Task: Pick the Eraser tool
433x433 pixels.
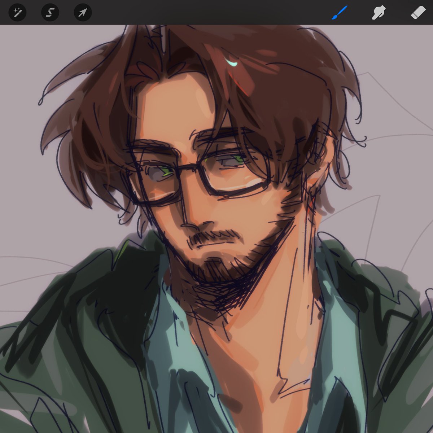Action: [419, 13]
